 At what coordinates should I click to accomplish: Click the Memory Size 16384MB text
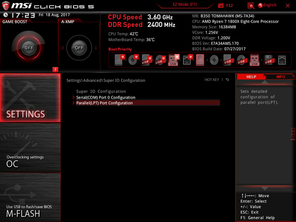click(214, 27)
